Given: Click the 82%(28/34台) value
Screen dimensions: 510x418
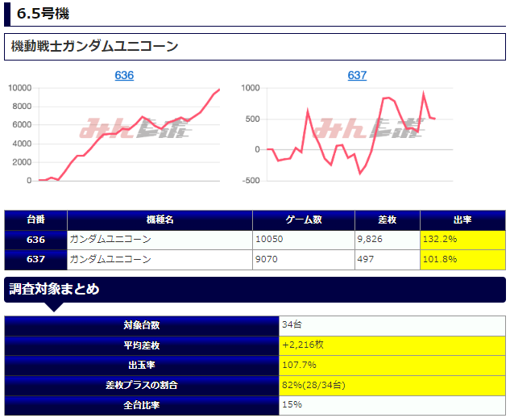Looking at the screenshot, I should pyautogui.click(x=392, y=386).
